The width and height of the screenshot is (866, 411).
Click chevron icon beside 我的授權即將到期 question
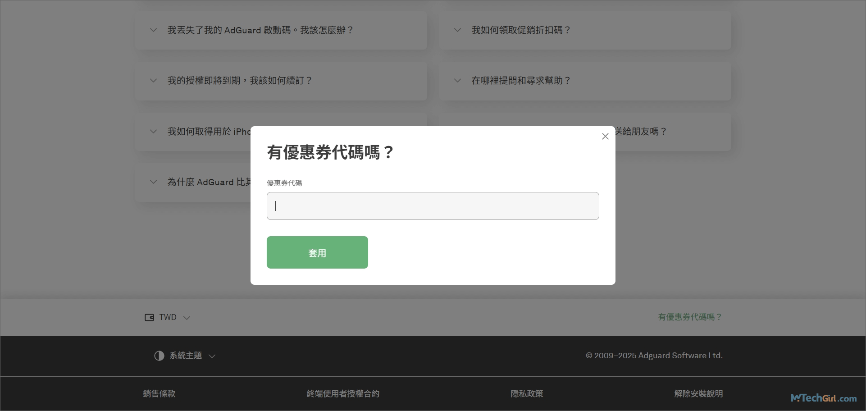point(153,81)
